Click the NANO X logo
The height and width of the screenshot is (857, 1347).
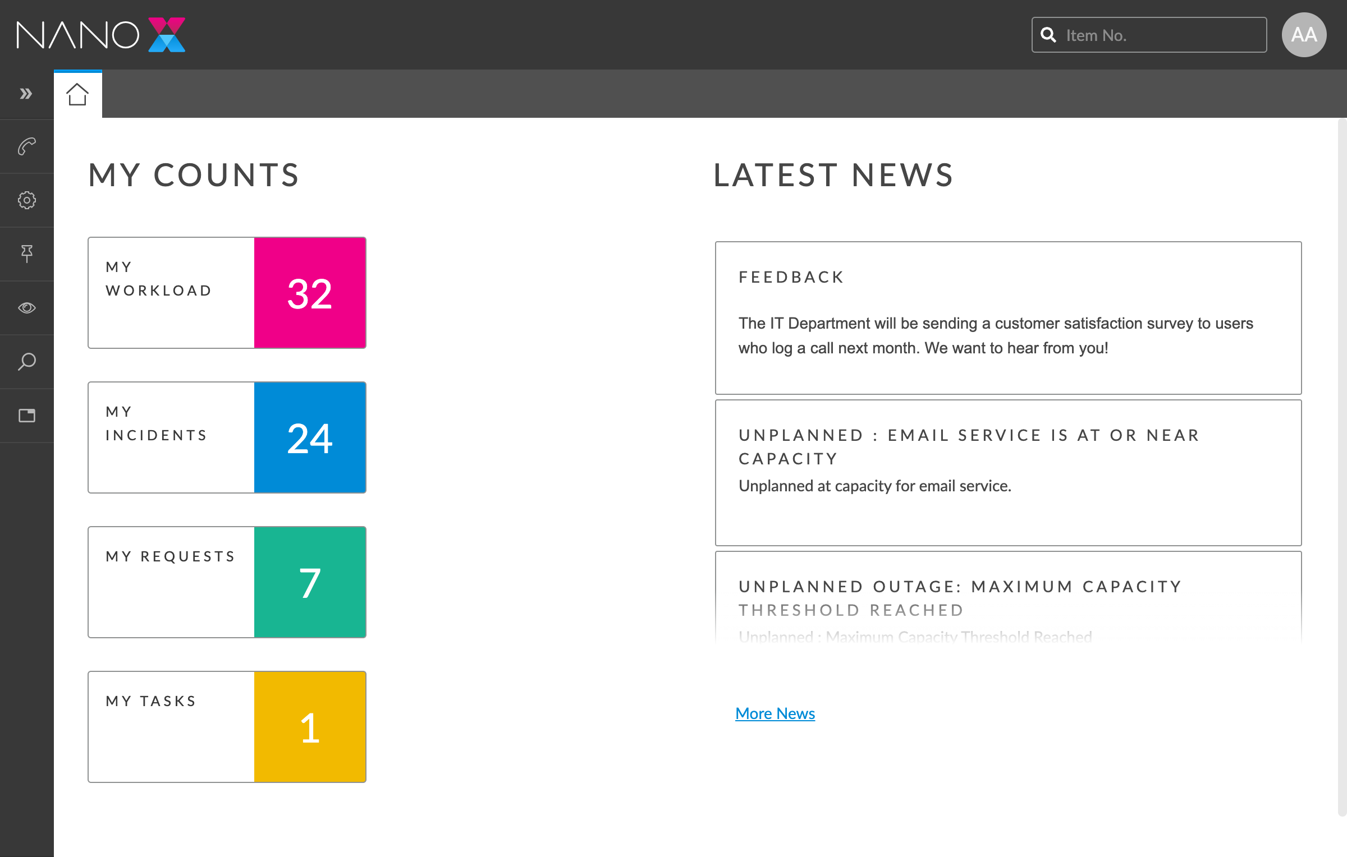pyautogui.click(x=101, y=35)
